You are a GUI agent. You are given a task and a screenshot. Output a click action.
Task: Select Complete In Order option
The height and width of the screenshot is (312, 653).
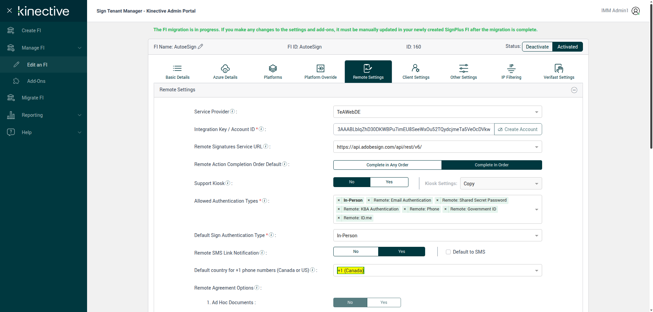coord(491,165)
